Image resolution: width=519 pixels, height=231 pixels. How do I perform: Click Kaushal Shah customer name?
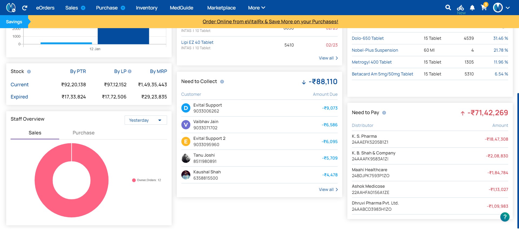coord(207,172)
